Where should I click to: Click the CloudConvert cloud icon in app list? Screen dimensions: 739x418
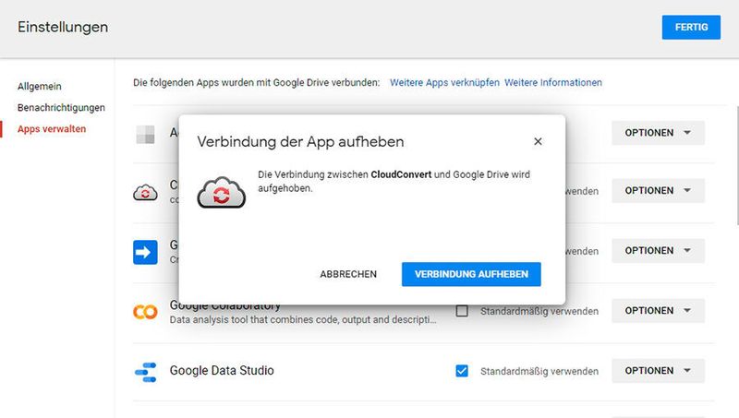click(145, 193)
